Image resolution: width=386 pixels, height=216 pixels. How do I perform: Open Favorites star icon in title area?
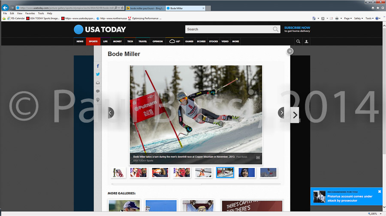point(377,8)
